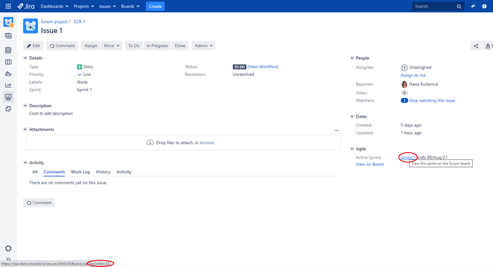This screenshot has width=493, height=267.
Task: Click the Create button
Action: (x=155, y=6)
